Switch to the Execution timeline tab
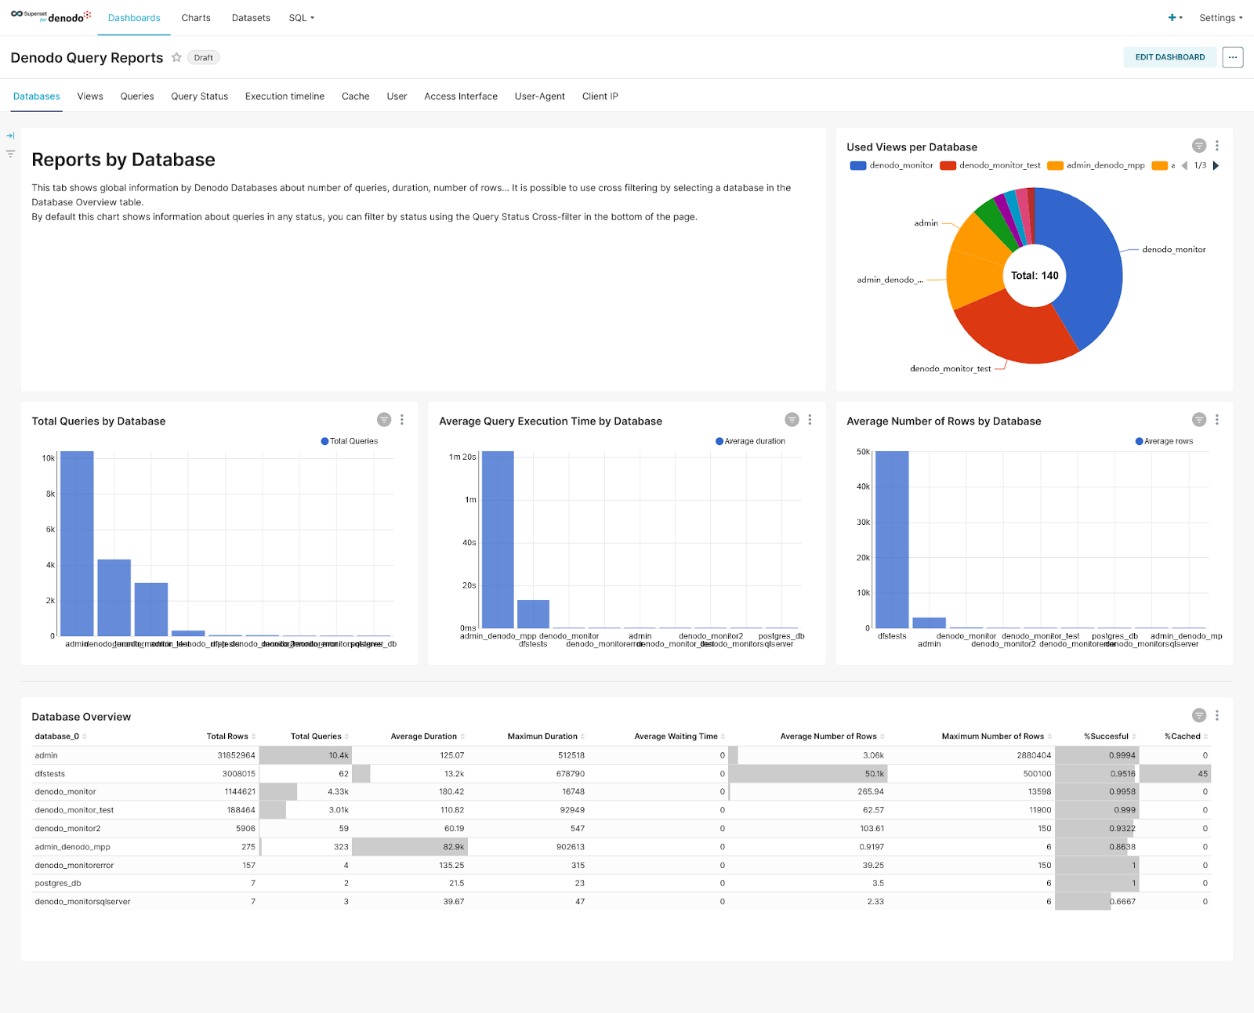 click(285, 96)
